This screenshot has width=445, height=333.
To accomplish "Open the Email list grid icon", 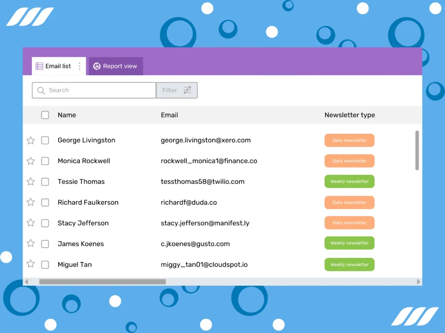I will tap(39, 66).
